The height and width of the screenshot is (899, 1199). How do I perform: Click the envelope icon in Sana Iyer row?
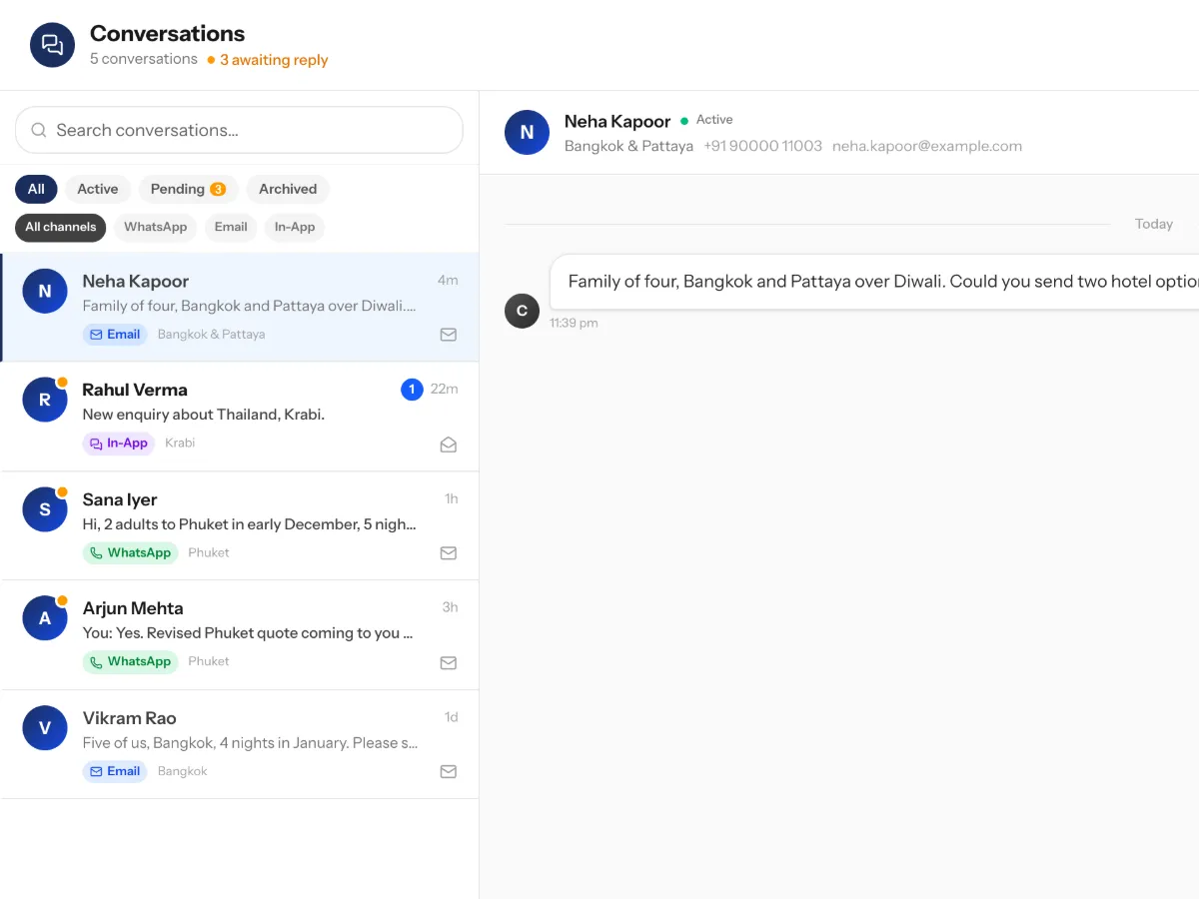click(x=449, y=552)
